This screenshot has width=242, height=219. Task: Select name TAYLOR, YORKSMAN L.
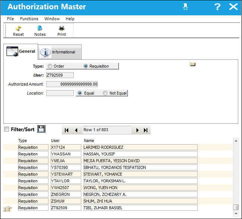pyautogui.click(x=140, y=181)
